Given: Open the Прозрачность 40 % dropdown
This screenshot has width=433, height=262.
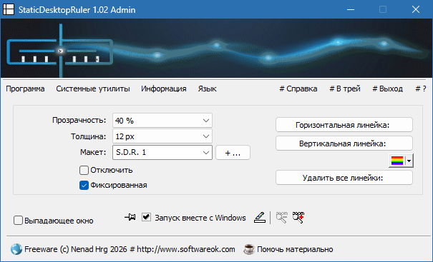Looking at the screenshot, I should [162, 121].
